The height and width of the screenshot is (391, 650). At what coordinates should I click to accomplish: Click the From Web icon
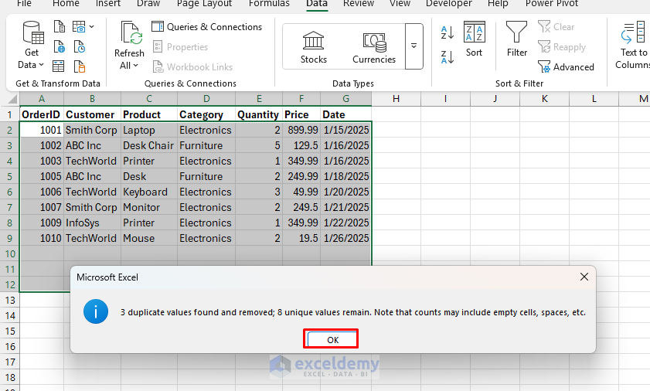pos(60,46)
